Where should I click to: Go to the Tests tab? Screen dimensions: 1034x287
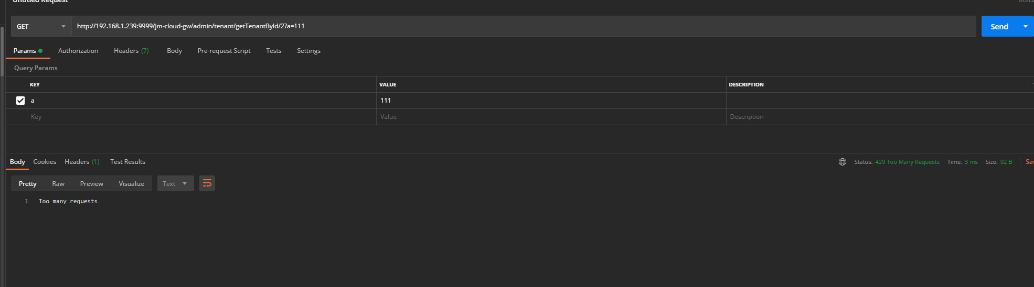(273, 51)
